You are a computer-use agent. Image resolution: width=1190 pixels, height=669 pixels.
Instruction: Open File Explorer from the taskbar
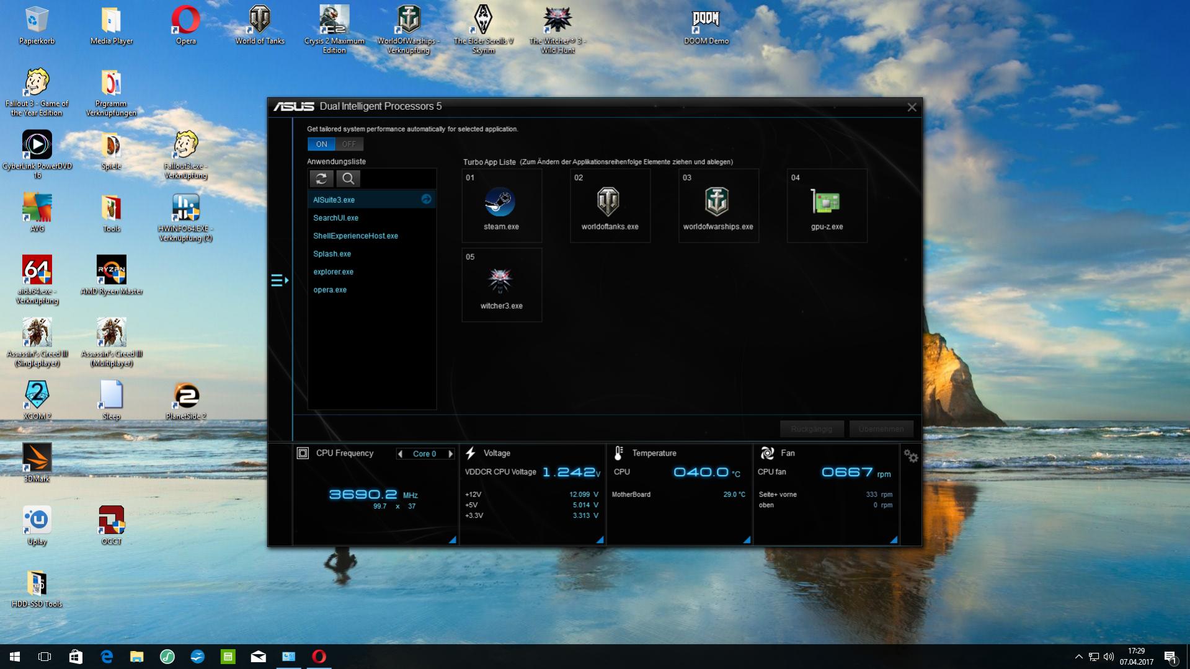click(x=136, y=657)
